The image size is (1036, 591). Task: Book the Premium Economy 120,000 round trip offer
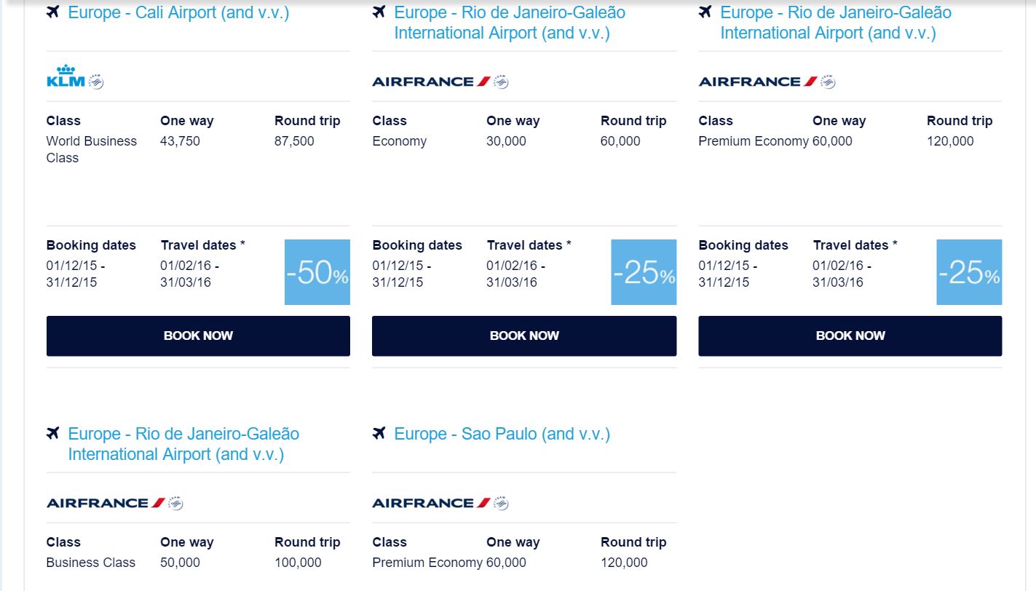click(850, 336)
